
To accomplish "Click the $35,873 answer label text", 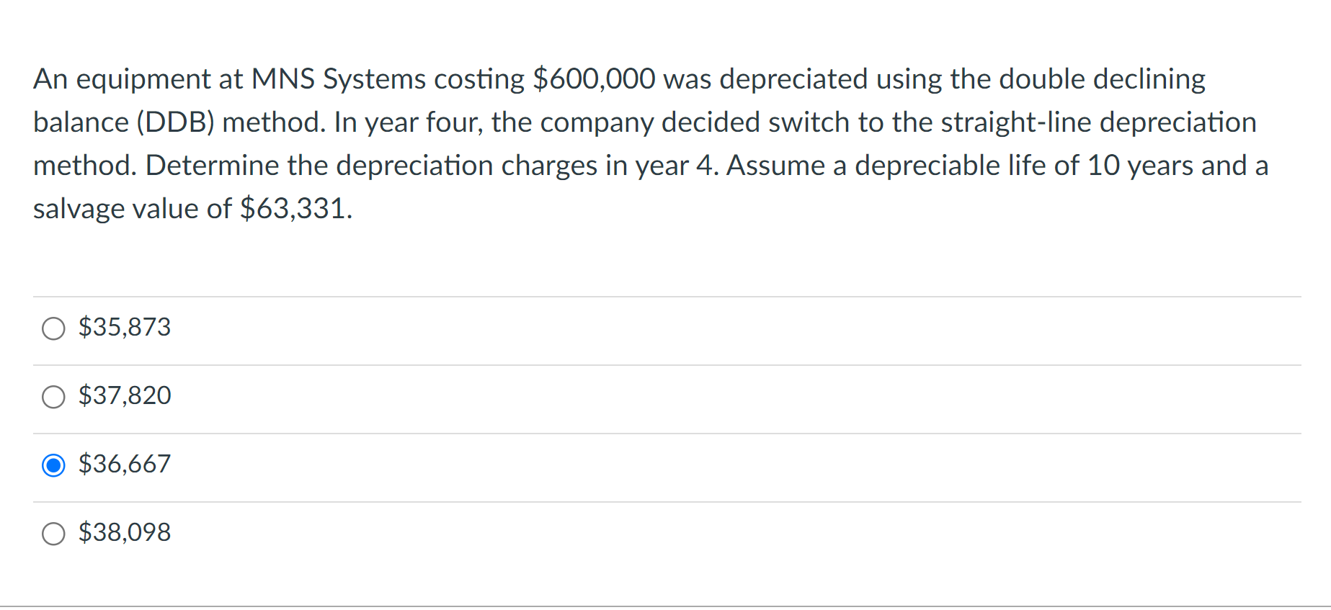I will pos(124,327).
